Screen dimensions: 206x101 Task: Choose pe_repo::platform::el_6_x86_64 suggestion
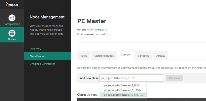click(123, 95)
